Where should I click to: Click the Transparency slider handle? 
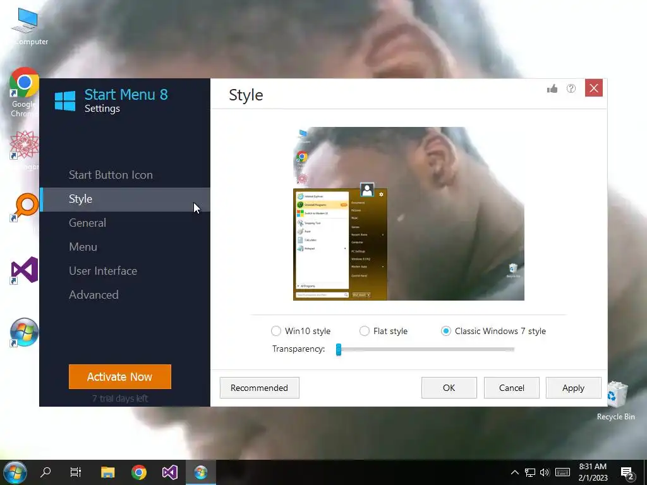click(339, 349)
